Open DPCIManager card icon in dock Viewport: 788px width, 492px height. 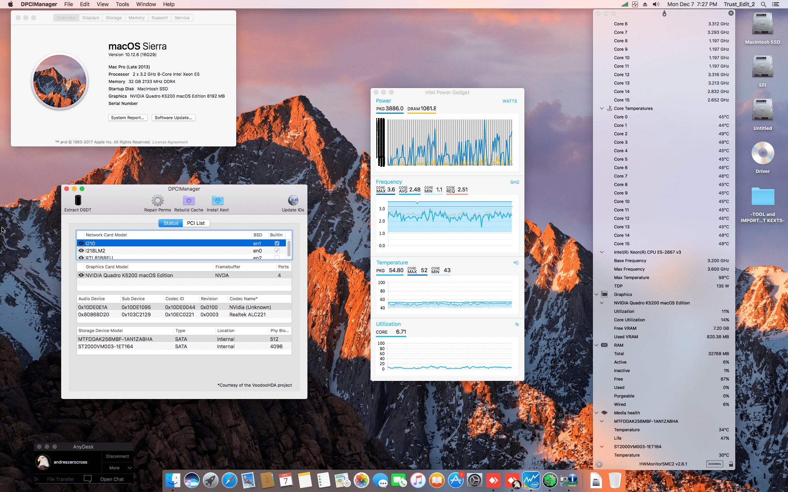(x=569, y=480)
